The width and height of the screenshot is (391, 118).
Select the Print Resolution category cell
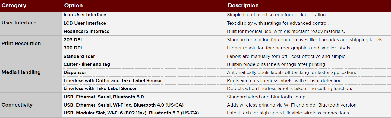(x=21, y=44)
